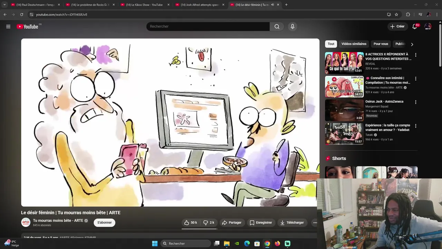Open the three-dot more actions under video

coord(315,223)
